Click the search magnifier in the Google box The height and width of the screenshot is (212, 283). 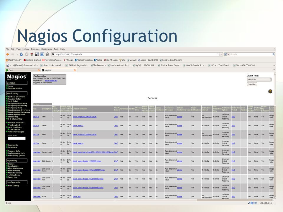click(x=274, y=54)
